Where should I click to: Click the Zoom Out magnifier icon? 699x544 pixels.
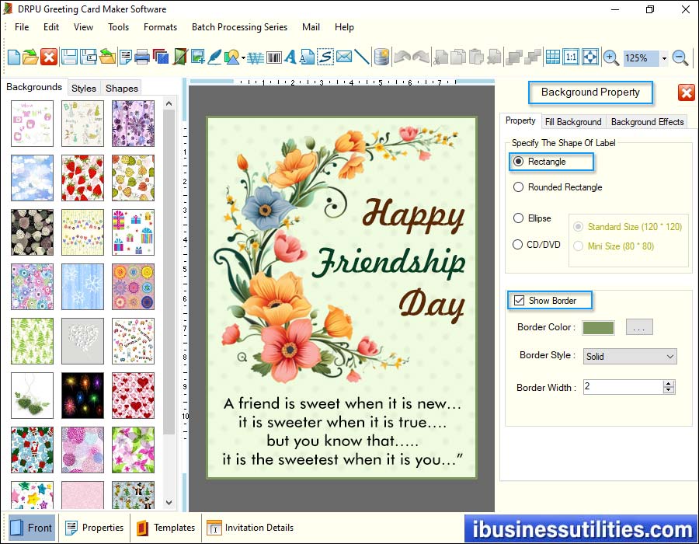(x=680, y=58)
